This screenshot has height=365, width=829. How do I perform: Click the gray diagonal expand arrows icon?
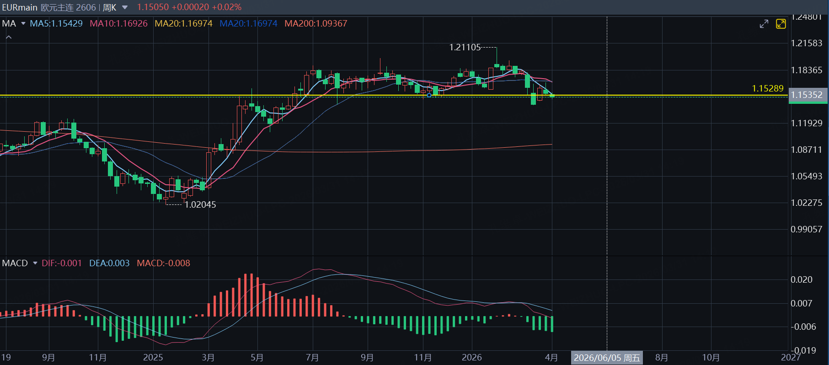pyautogui.click(x=764, y=24)
